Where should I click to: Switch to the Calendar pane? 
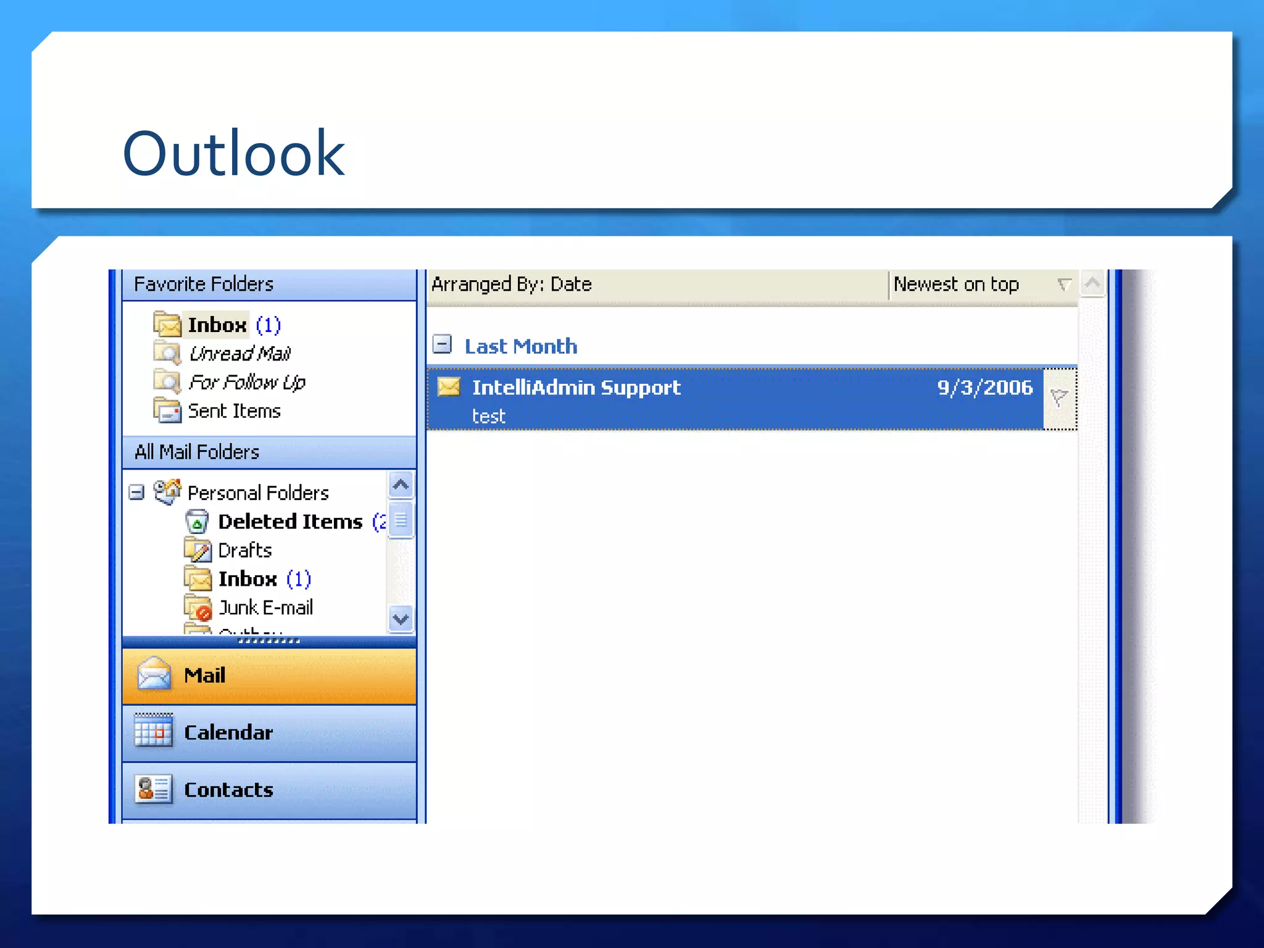coord(269,733)
